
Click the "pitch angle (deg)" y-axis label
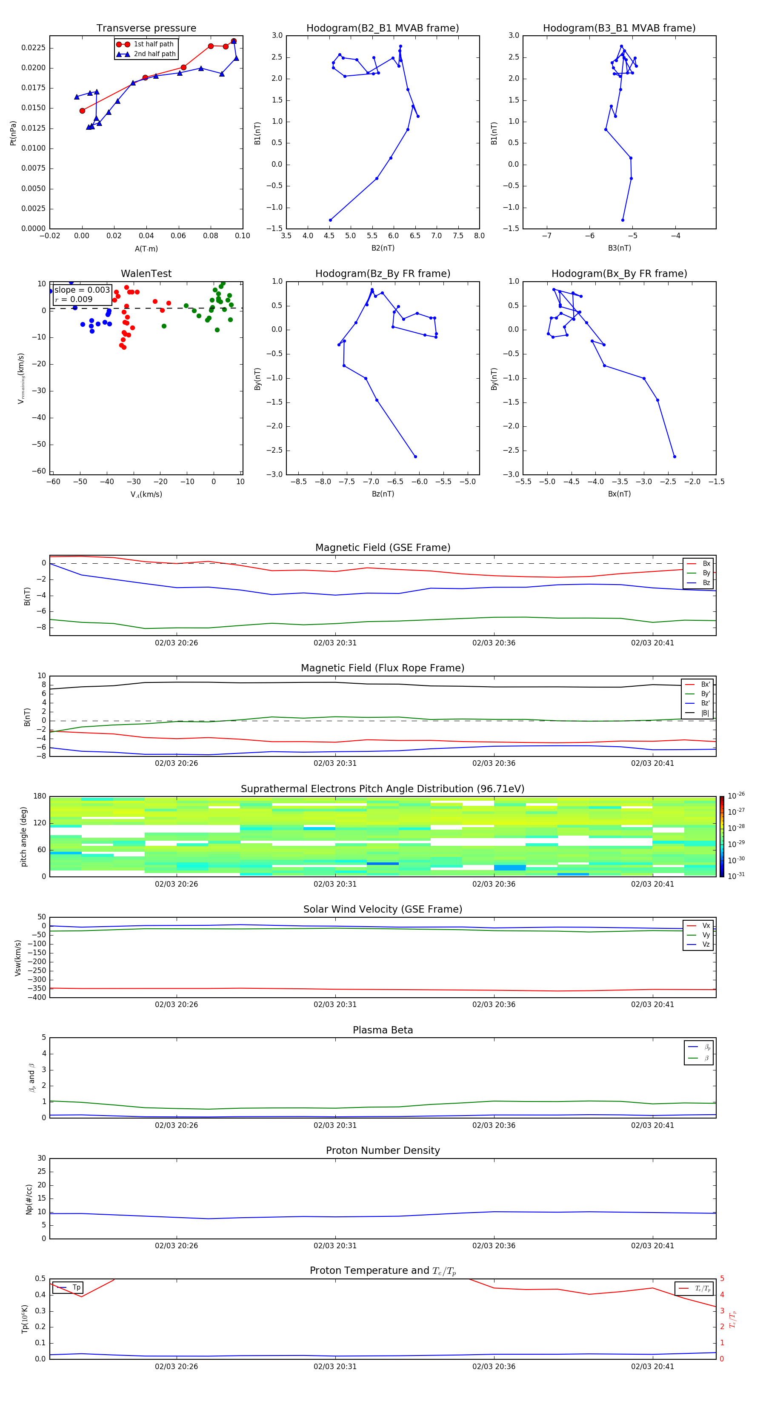click(x=23, y=836)
